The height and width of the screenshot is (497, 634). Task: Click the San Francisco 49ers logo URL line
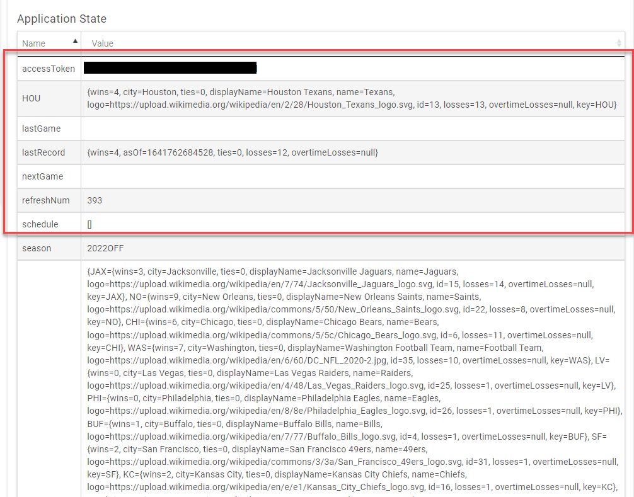click(x=352, y=462)
